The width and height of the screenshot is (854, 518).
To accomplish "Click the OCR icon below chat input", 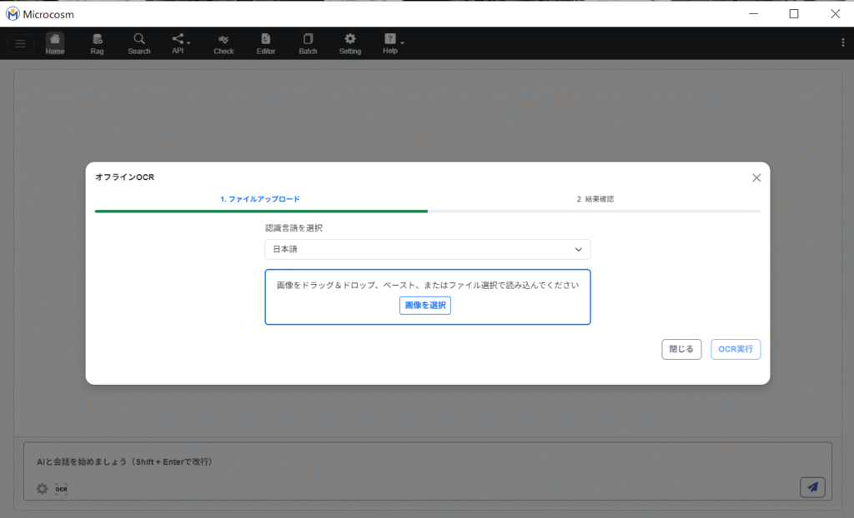I will click(x=61, y=489).
